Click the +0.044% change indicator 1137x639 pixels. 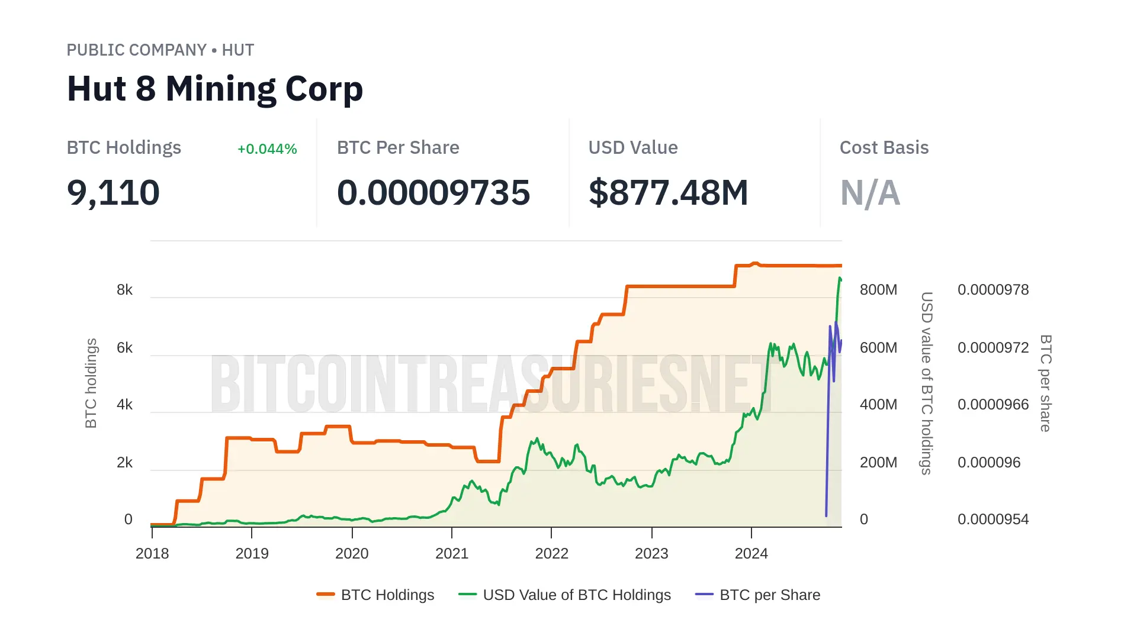point(267,149)
